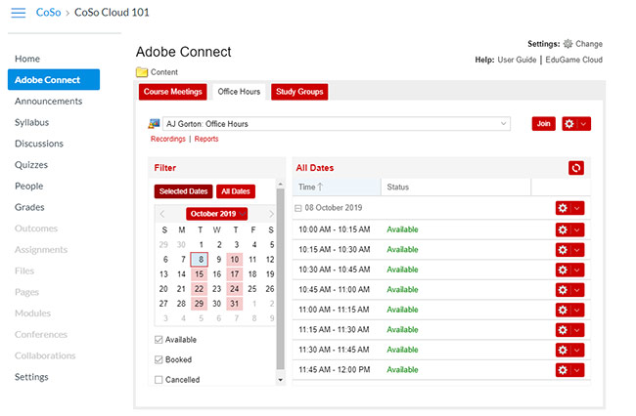This screenshot has height=416, width=636.
Task: Click the Status column header
Action: [x=456, y=187]
